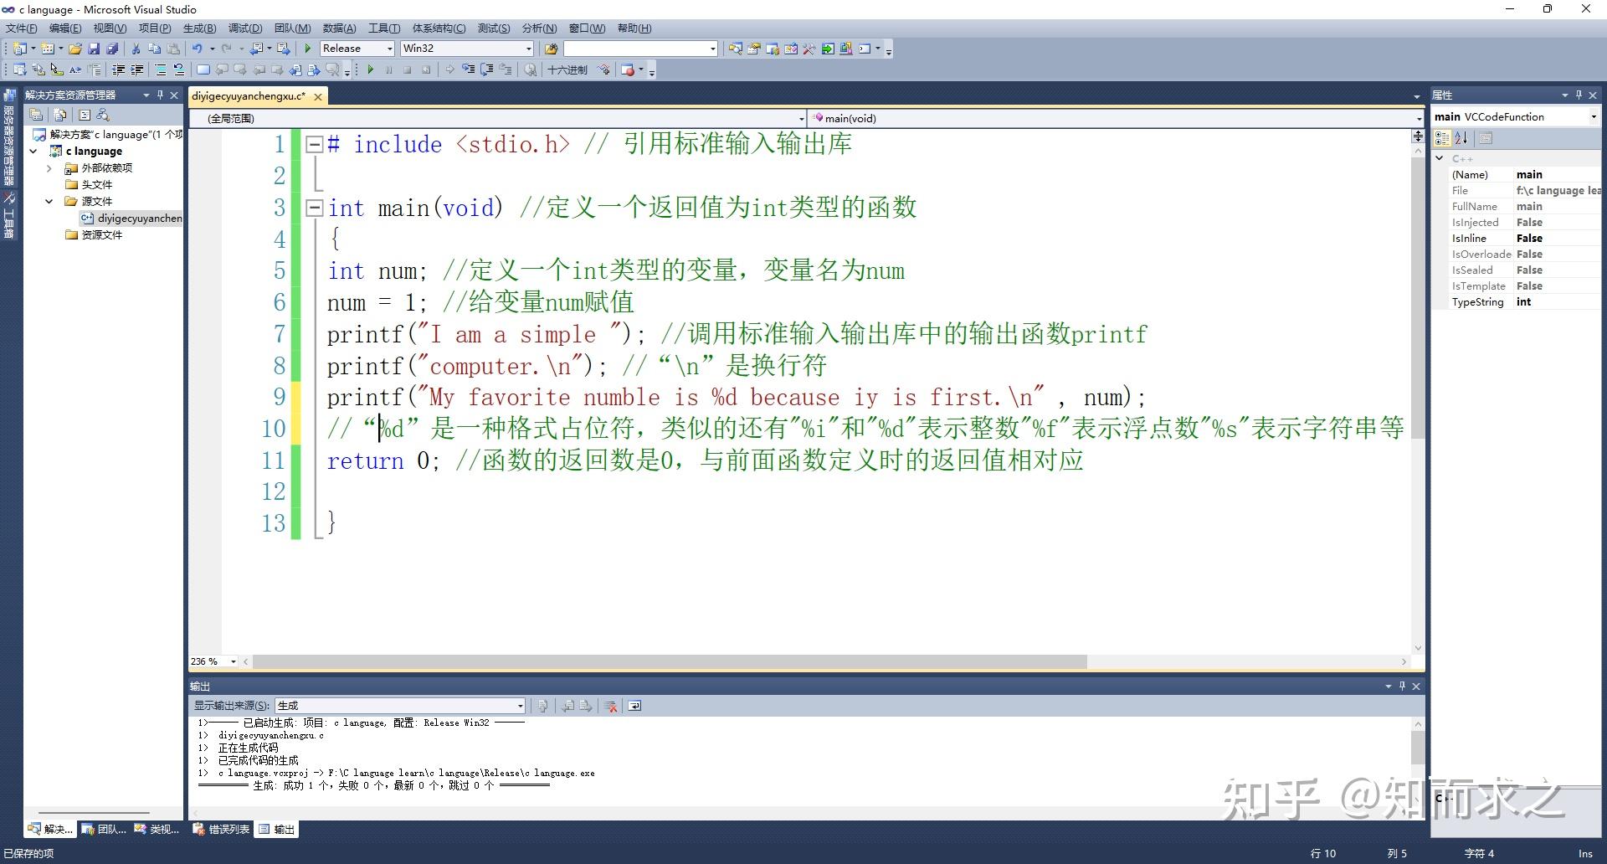Image resolution: width=1607 pixels, height=864 pixels.
Task: Toggle hexadecimal display (十六进制)
Action: click(567, 69)
